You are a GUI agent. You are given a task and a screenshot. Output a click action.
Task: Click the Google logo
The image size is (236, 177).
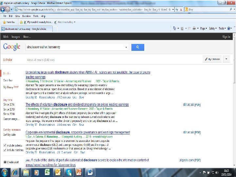pos(12,47)
